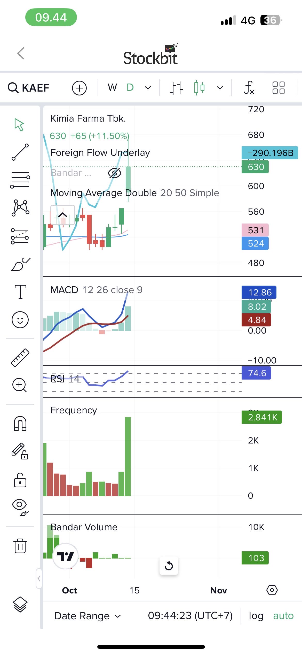This screenshot has height=655, width=302.
Task: Expand the timeframe interval dropdown
Action: (x=148, y=88)
